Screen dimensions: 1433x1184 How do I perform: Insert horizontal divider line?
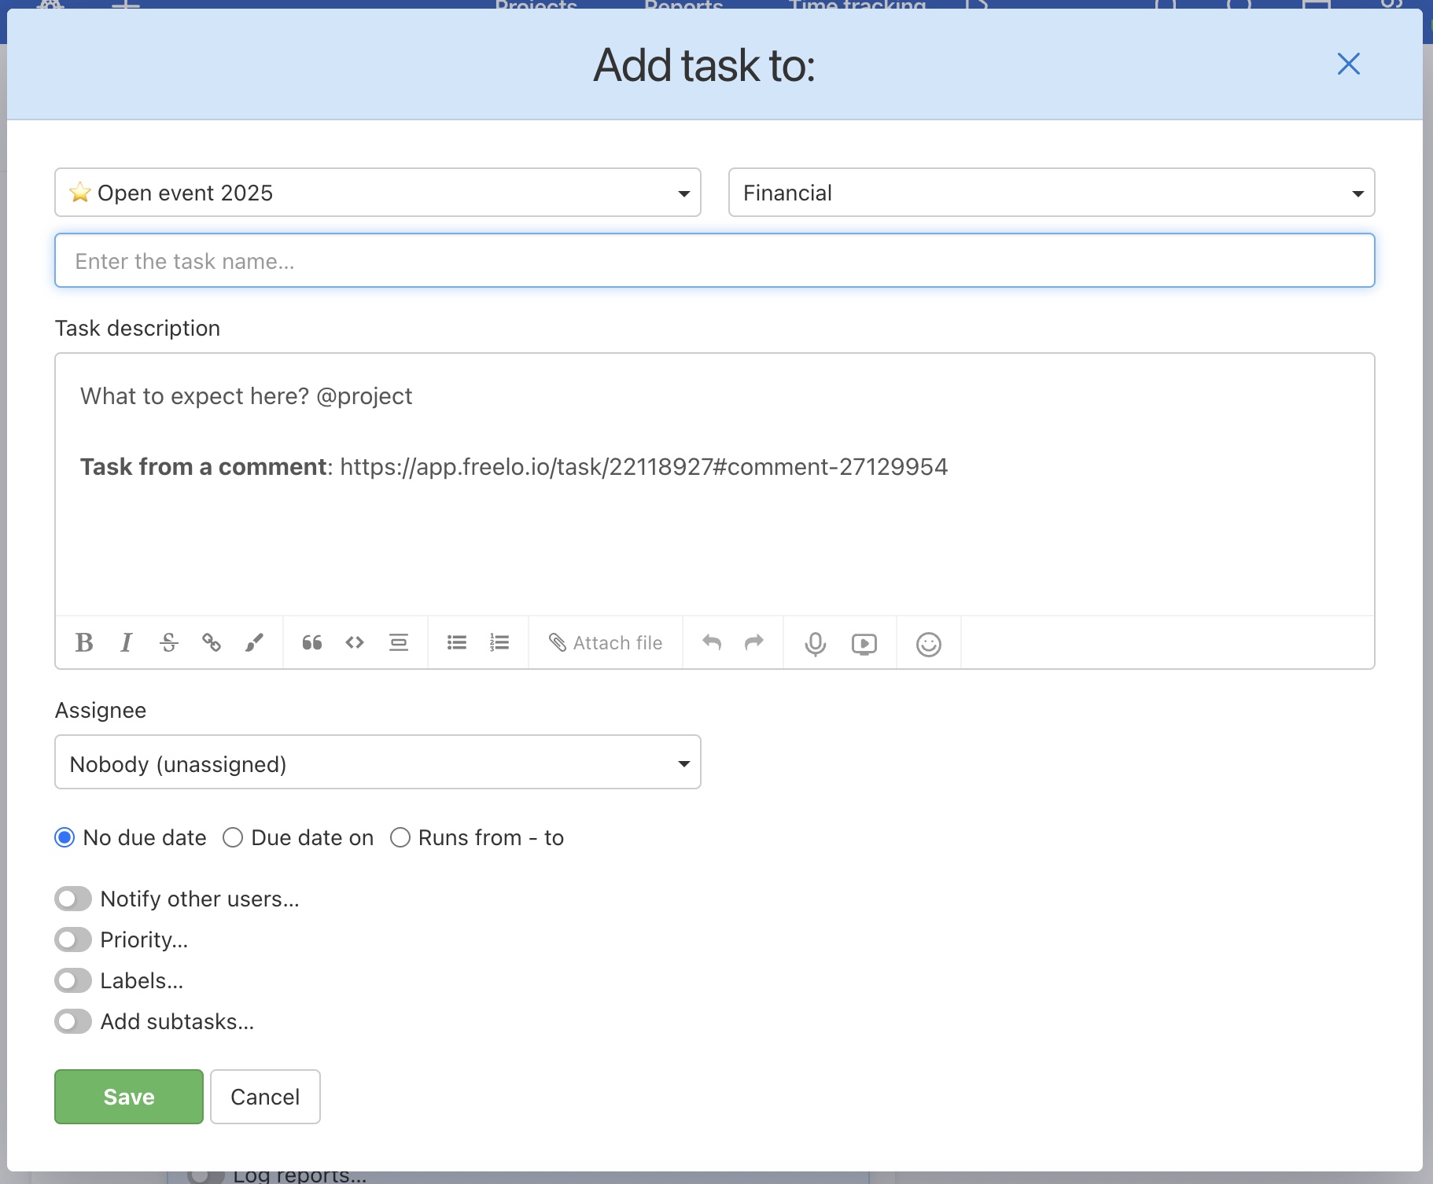click(399, 643)
